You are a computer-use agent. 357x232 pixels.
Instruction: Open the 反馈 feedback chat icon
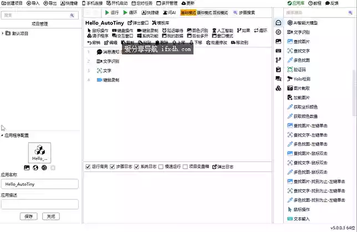pyautogui.click(x=328, y=3)
